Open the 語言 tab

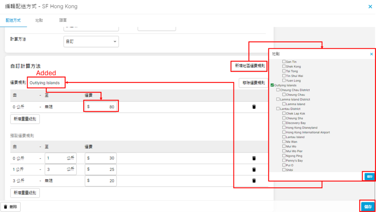(x=63, y=20)
